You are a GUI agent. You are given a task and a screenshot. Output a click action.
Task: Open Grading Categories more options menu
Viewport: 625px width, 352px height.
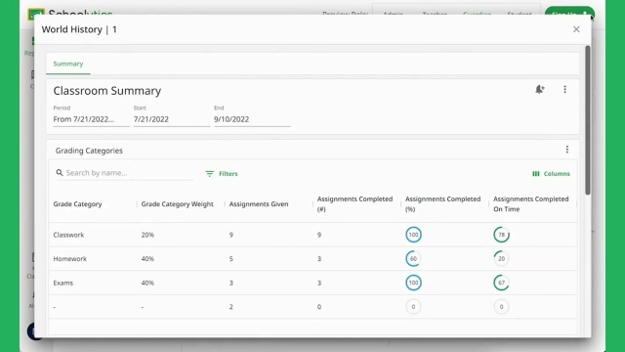[x=567, y=150]
